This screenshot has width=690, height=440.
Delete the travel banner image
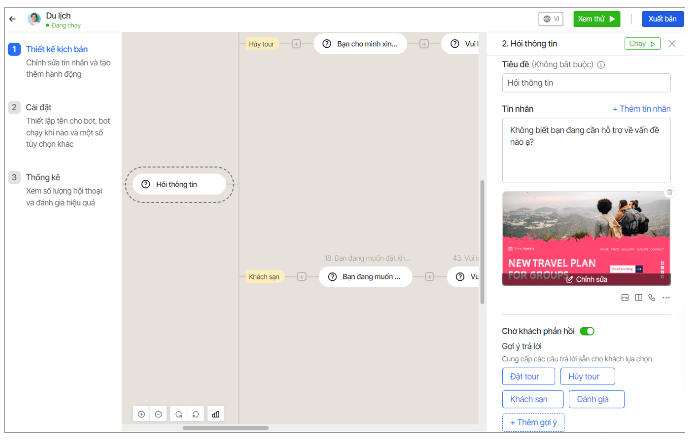[670, 192]
